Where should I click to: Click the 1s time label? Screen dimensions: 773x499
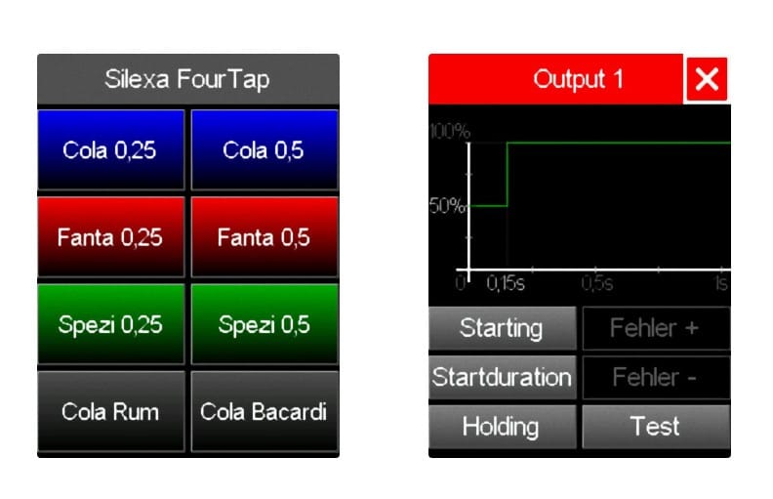coord(720,283)
